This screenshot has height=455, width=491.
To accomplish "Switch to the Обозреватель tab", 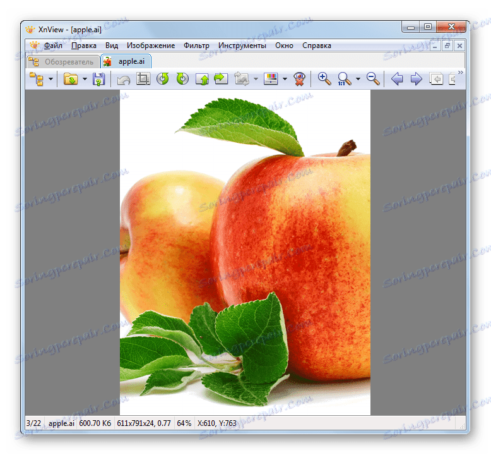I will tap(63, 62).
